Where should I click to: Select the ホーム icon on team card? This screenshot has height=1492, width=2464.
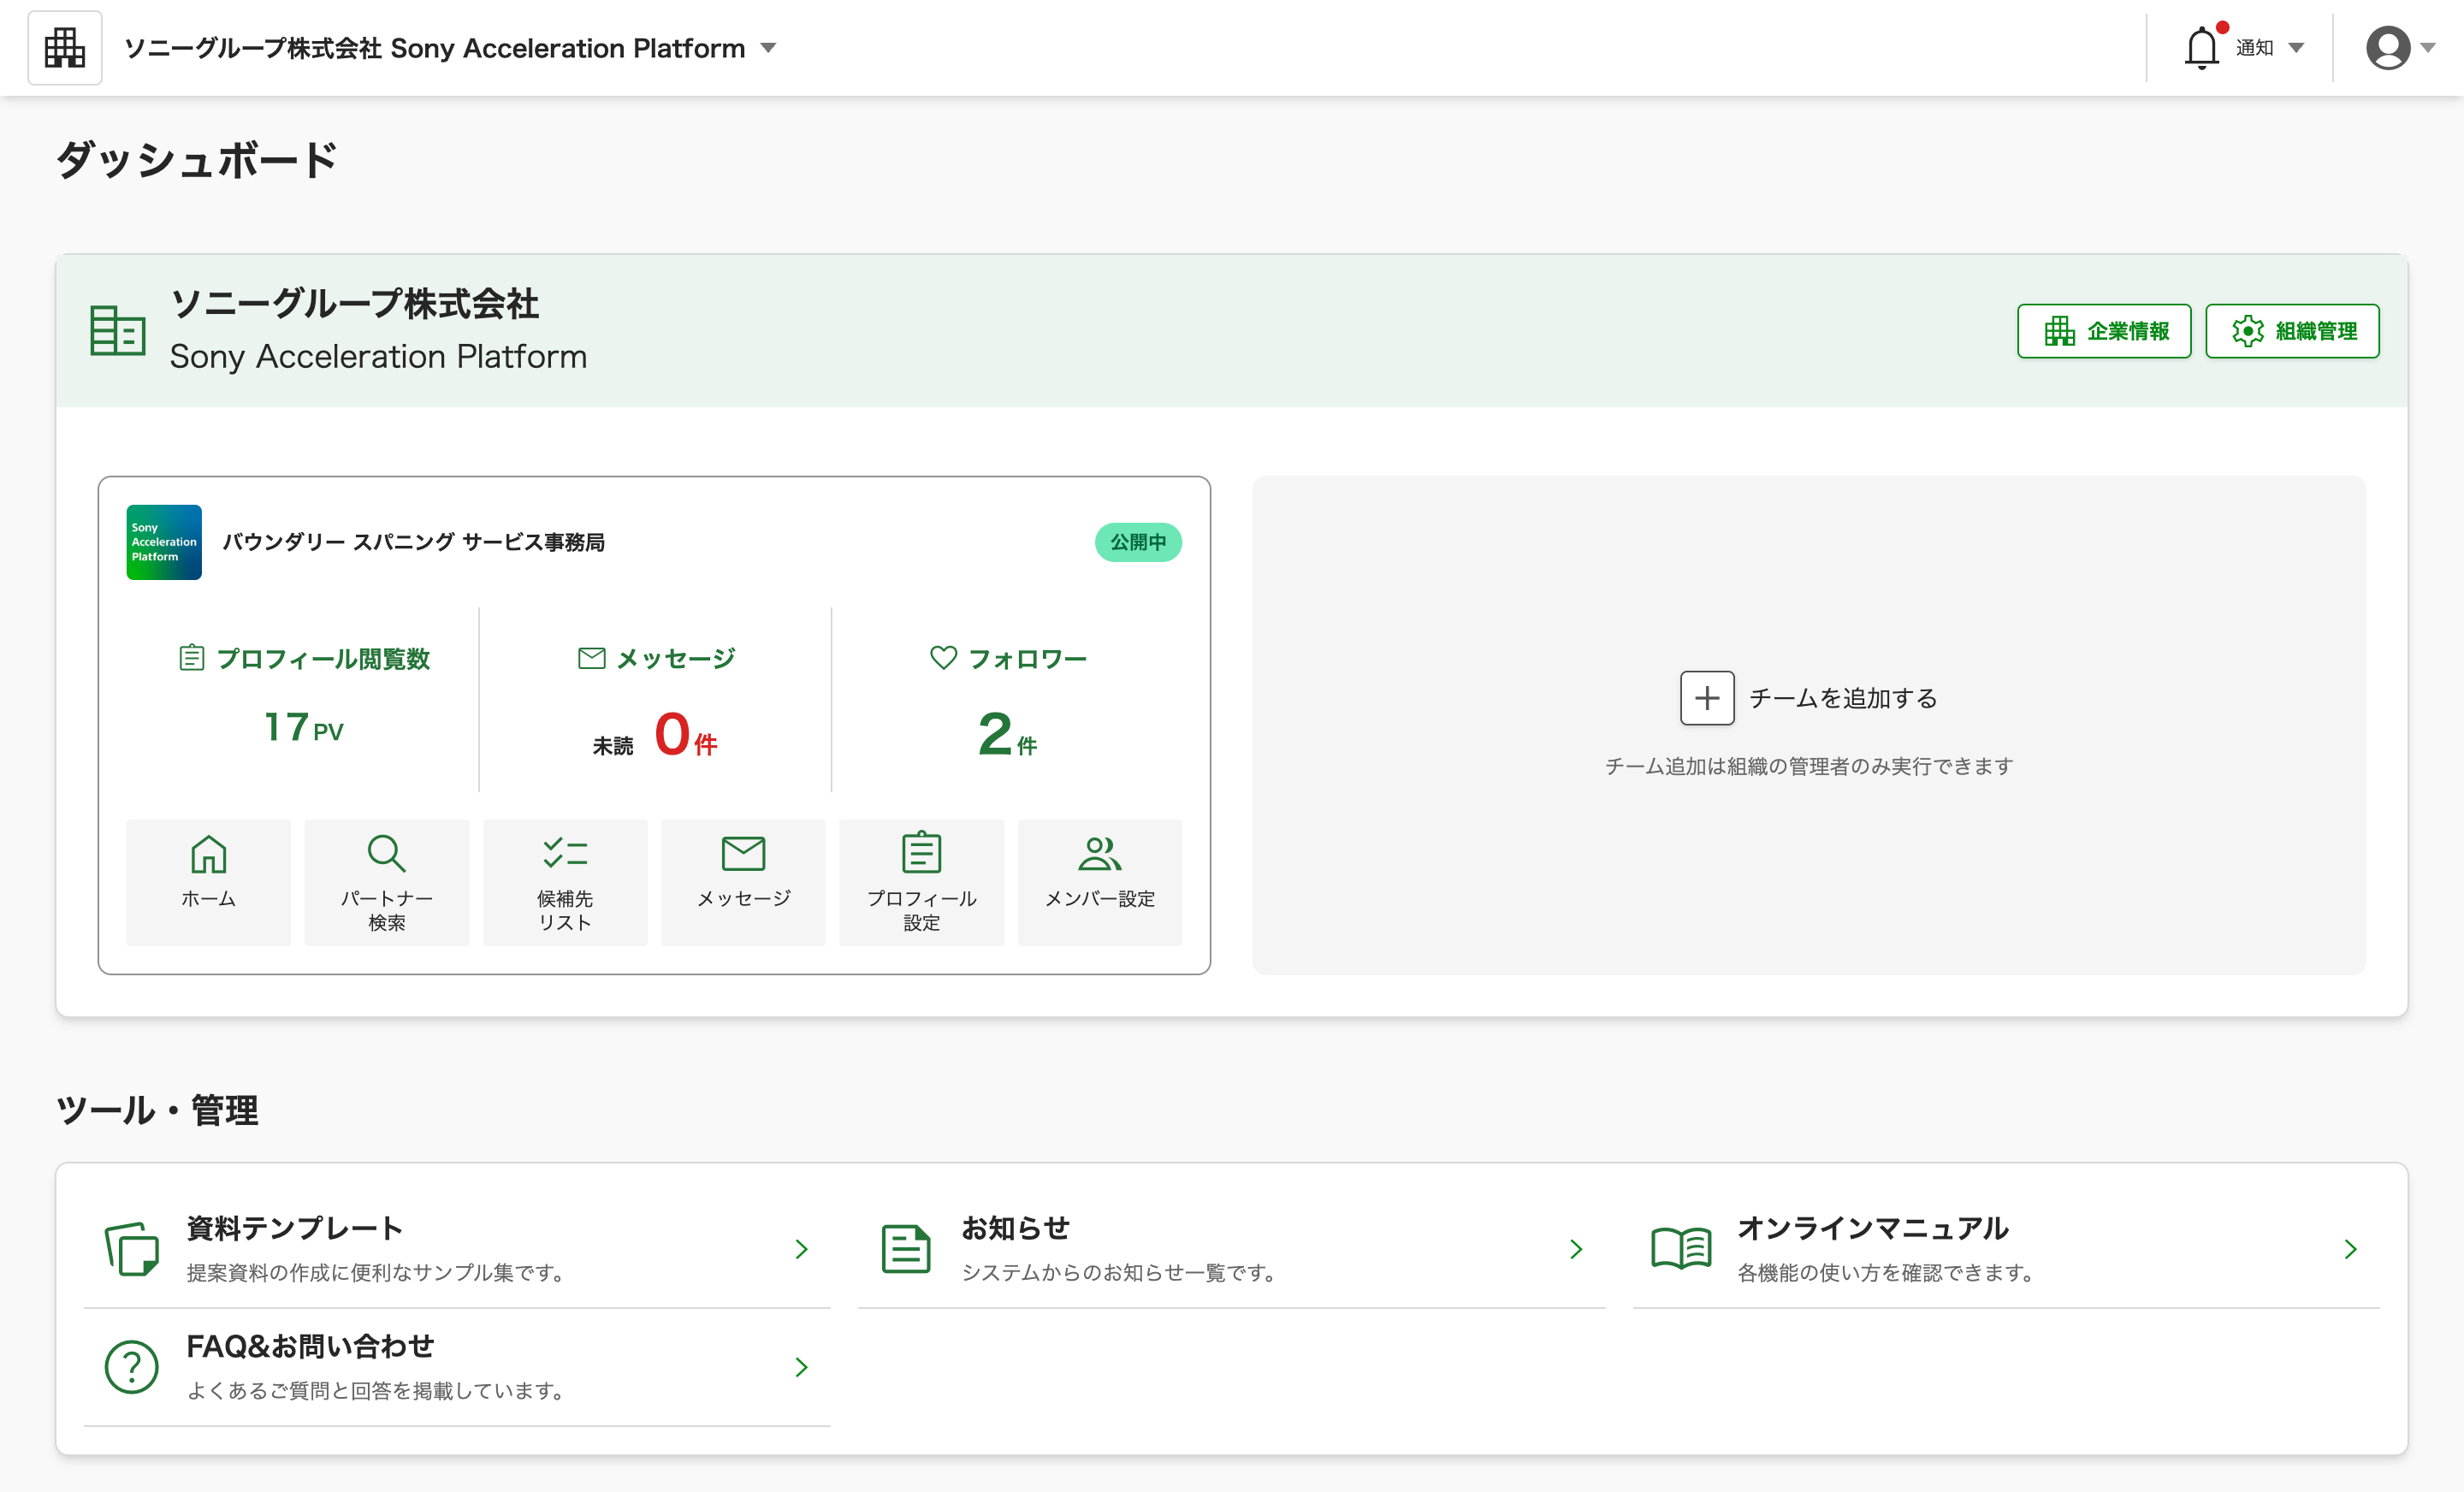208,854
